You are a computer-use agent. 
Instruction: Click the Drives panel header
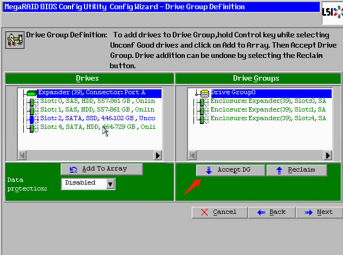(x=89, y=79)
